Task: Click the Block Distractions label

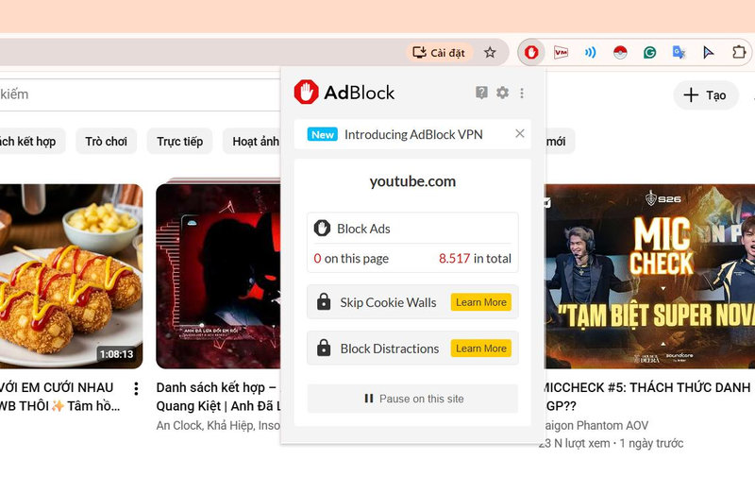Action: pyautogui.click(x=390, y=349)
